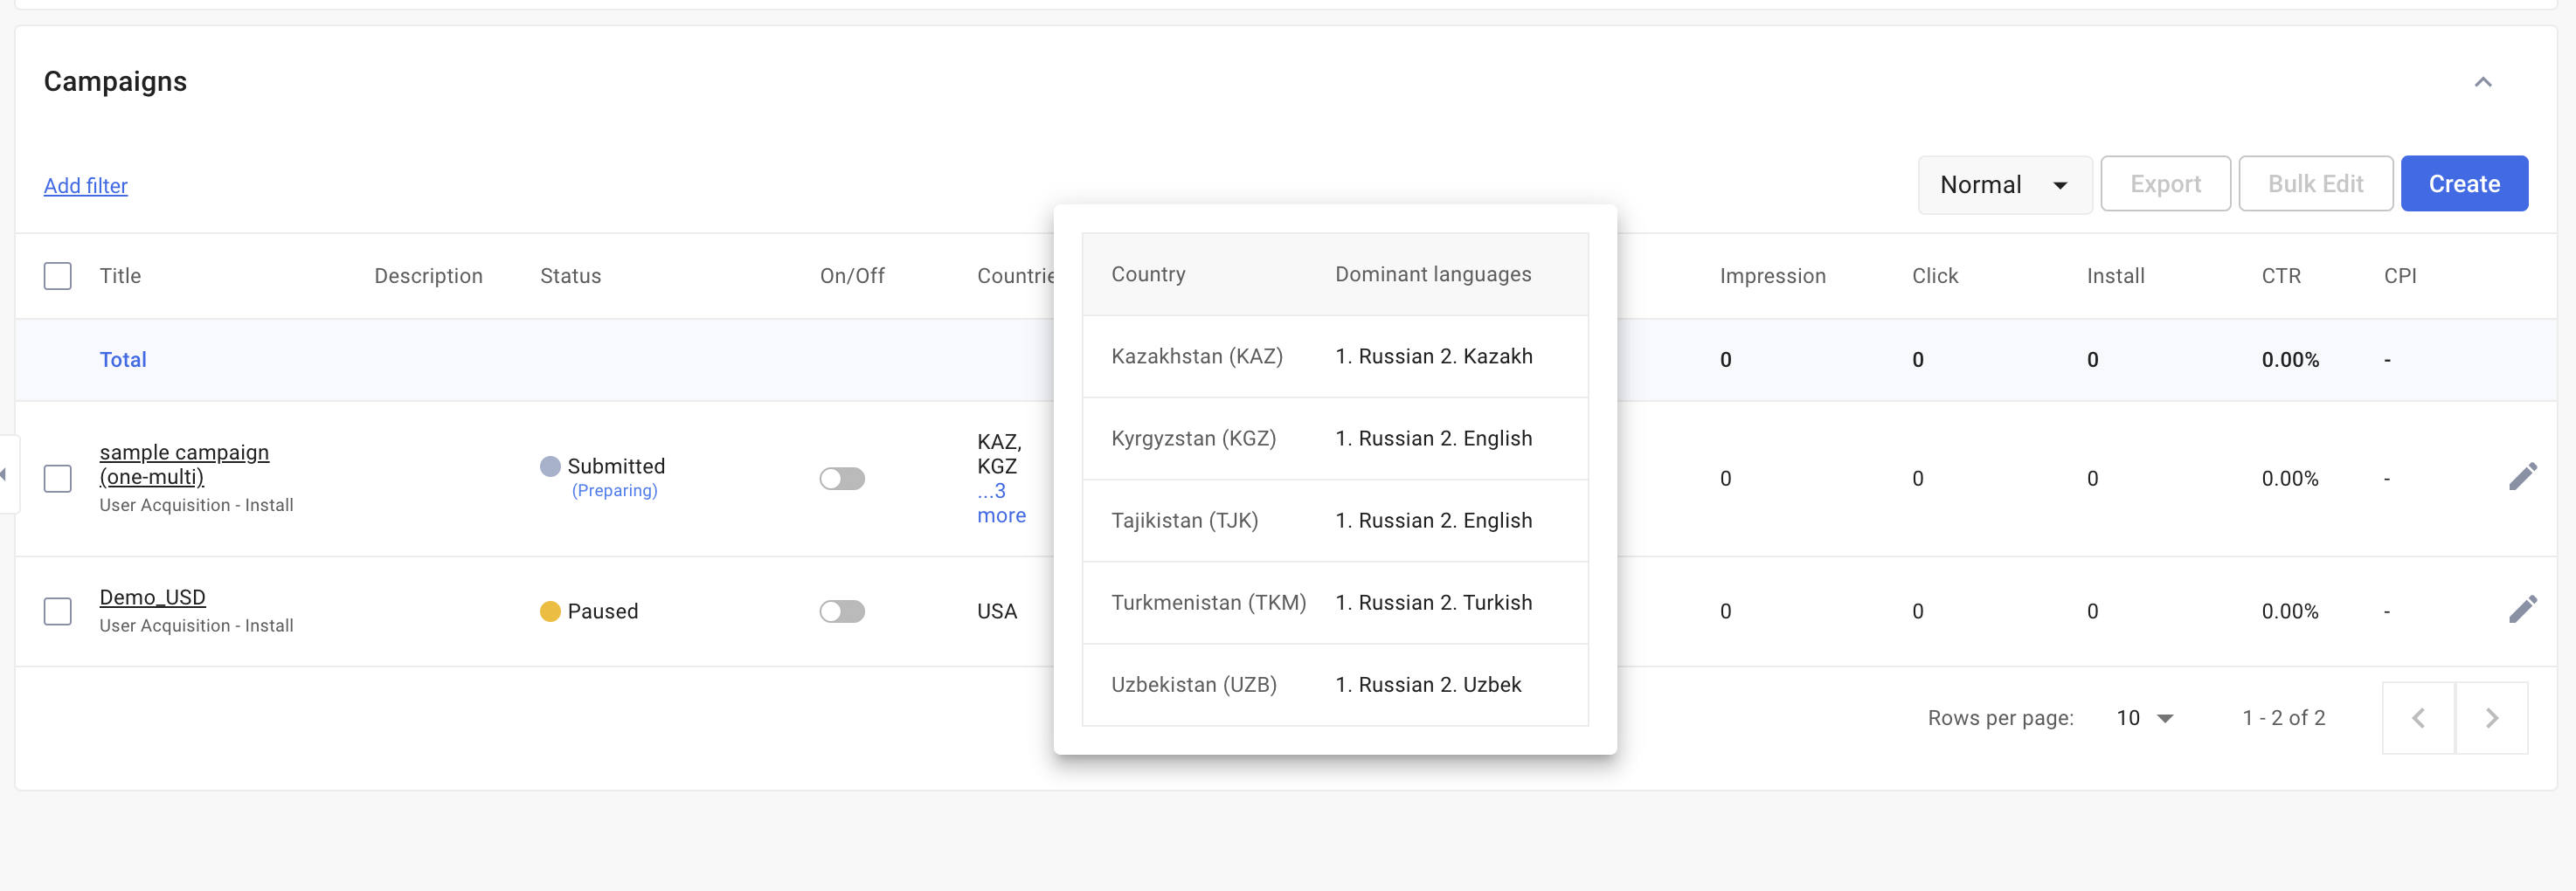Click edit pencil for sample campaign row
Screen dimensions: 2576x891
tap(2522, 477)
